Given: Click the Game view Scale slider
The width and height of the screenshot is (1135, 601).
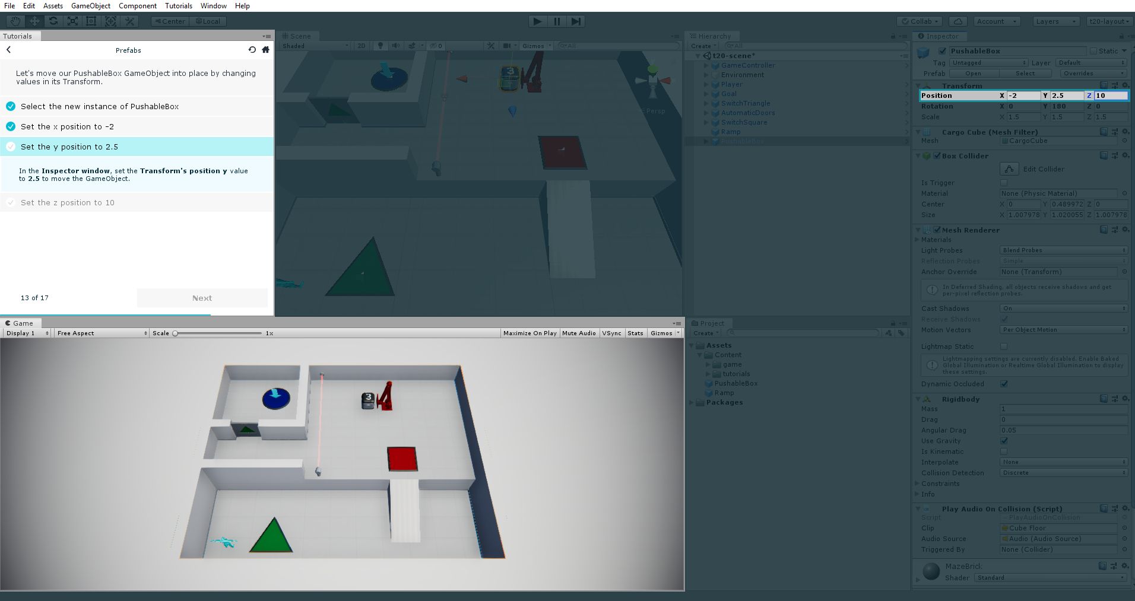Looking at the screenshot, I should (176, 333).
